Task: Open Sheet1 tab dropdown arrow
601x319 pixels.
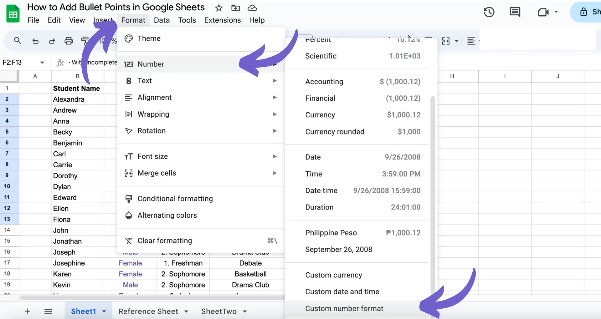Action: click(104, 311)
